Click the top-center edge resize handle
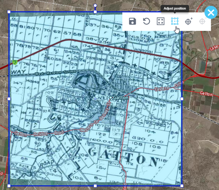This screenshot has height=190, width=219. point(95,12)
